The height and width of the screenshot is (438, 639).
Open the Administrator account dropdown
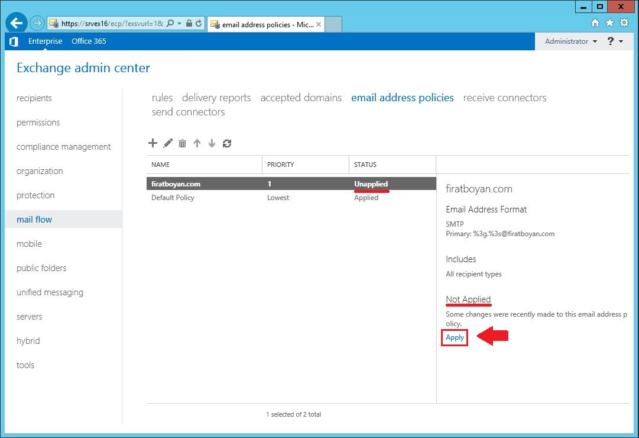571,41
